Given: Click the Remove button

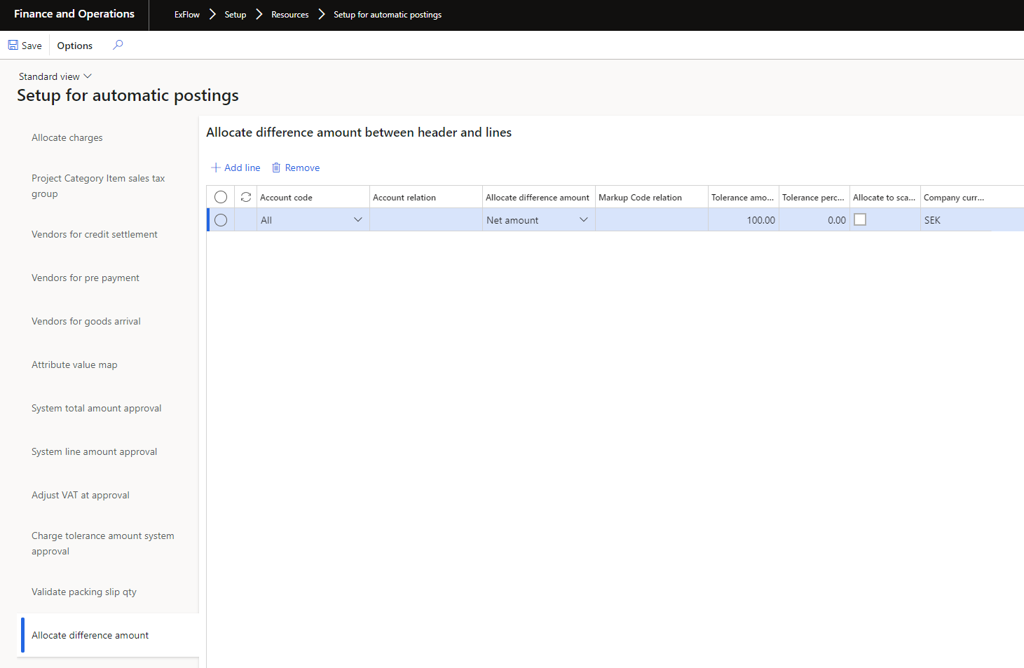Looking at the screenshot, I should [x=296, y=168].
